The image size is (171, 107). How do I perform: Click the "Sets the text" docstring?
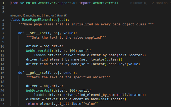[66, 38]
